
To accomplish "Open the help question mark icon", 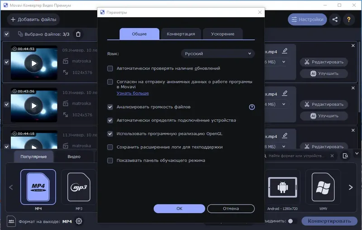I will point(348,19).
